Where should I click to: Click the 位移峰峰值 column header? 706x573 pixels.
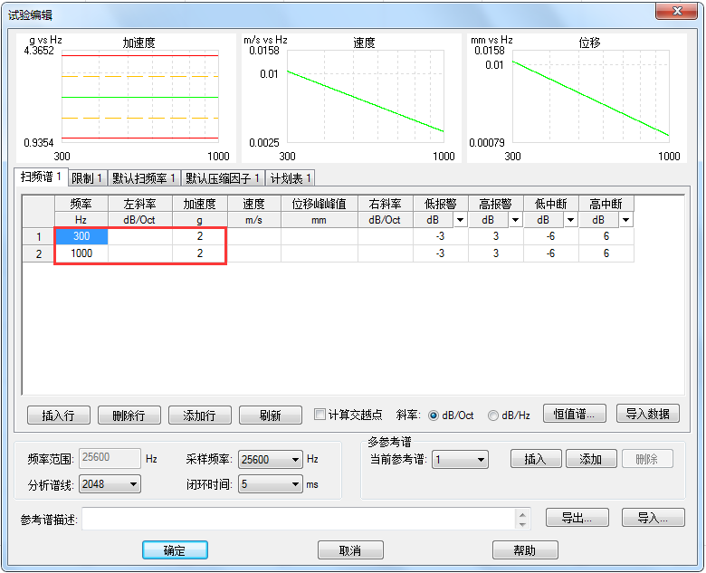(320, 204)
